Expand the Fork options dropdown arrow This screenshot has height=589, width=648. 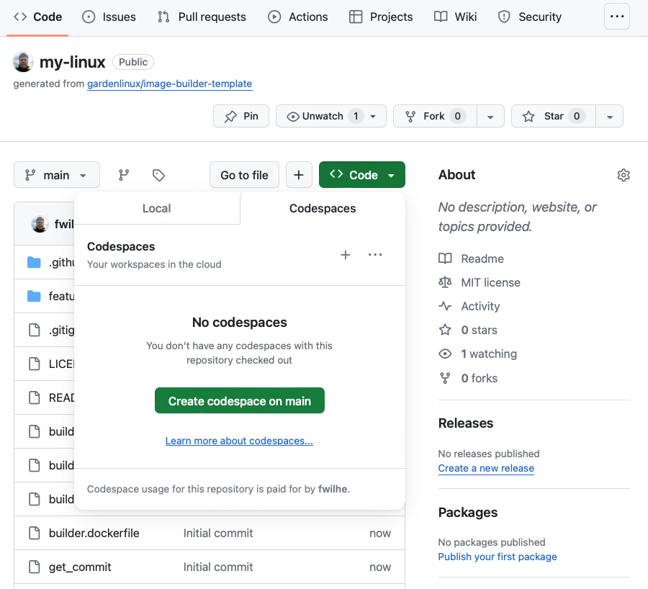click(490, 117)
